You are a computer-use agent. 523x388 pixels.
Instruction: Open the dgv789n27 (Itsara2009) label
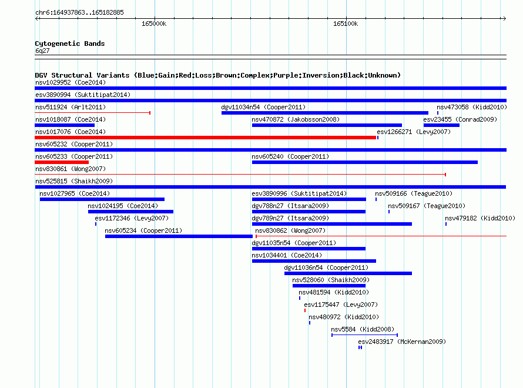(290, 218)
